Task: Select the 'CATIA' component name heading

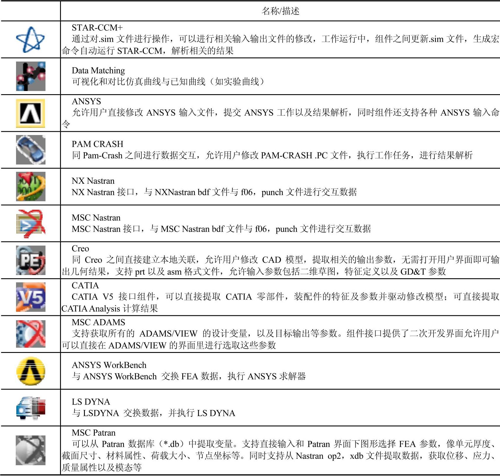Action: [85, 286]
